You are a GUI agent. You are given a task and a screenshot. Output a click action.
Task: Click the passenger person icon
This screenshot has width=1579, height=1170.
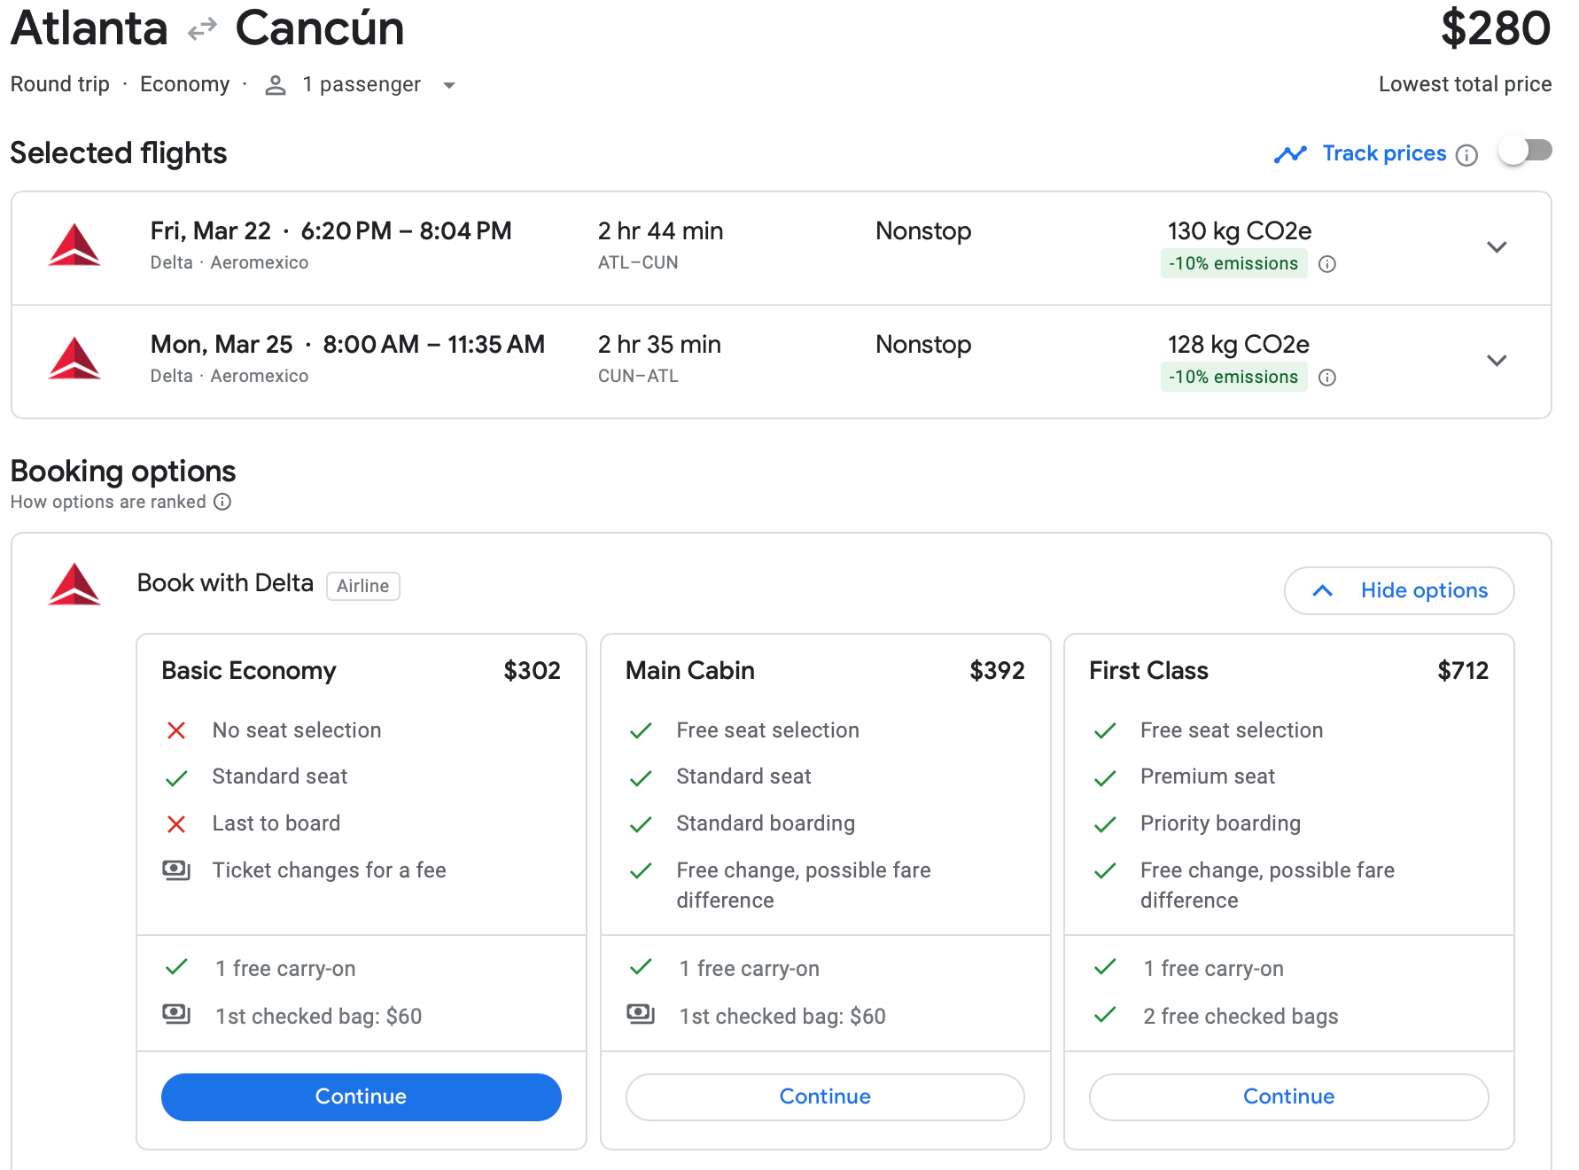pos(276,85)
